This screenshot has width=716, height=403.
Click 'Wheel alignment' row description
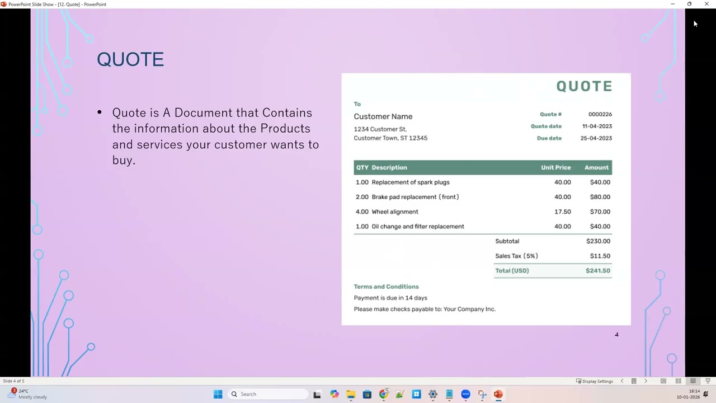(395, 212)
